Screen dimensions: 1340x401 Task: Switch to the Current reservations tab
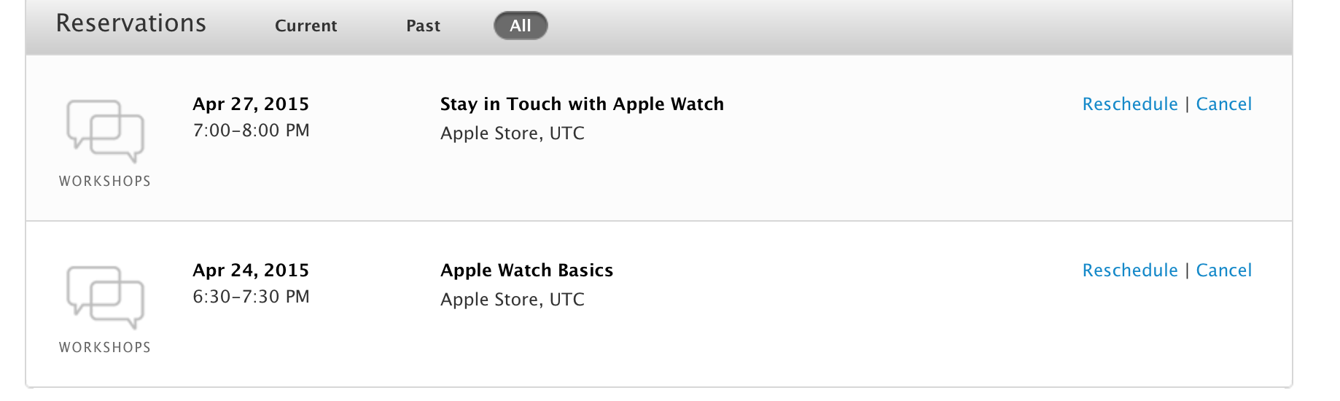tap(305, 26)
